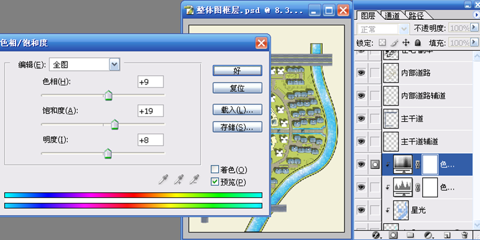
Task: Click the 好 OK button
Action: click(x=238, y=71)
